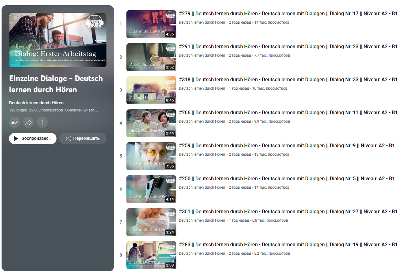The height and width of the screenshot is (274, 403).
Task: Open the three-dot more options menu
Action: 42,122
